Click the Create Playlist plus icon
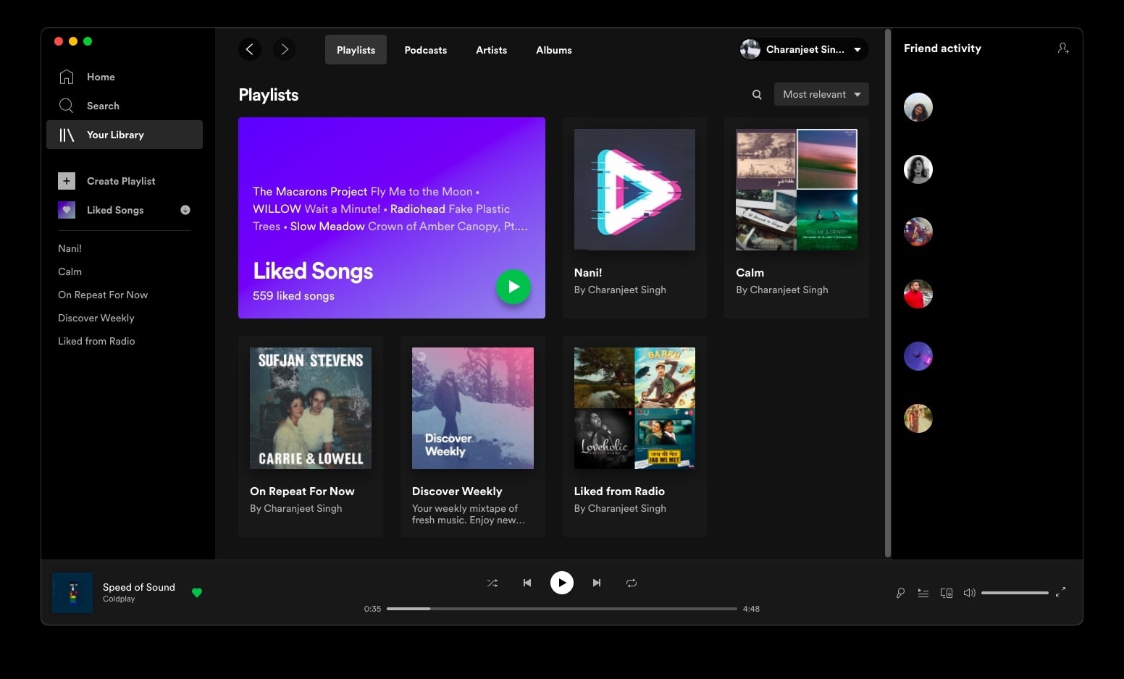1124x679 pixels. (x=66, y=180)
